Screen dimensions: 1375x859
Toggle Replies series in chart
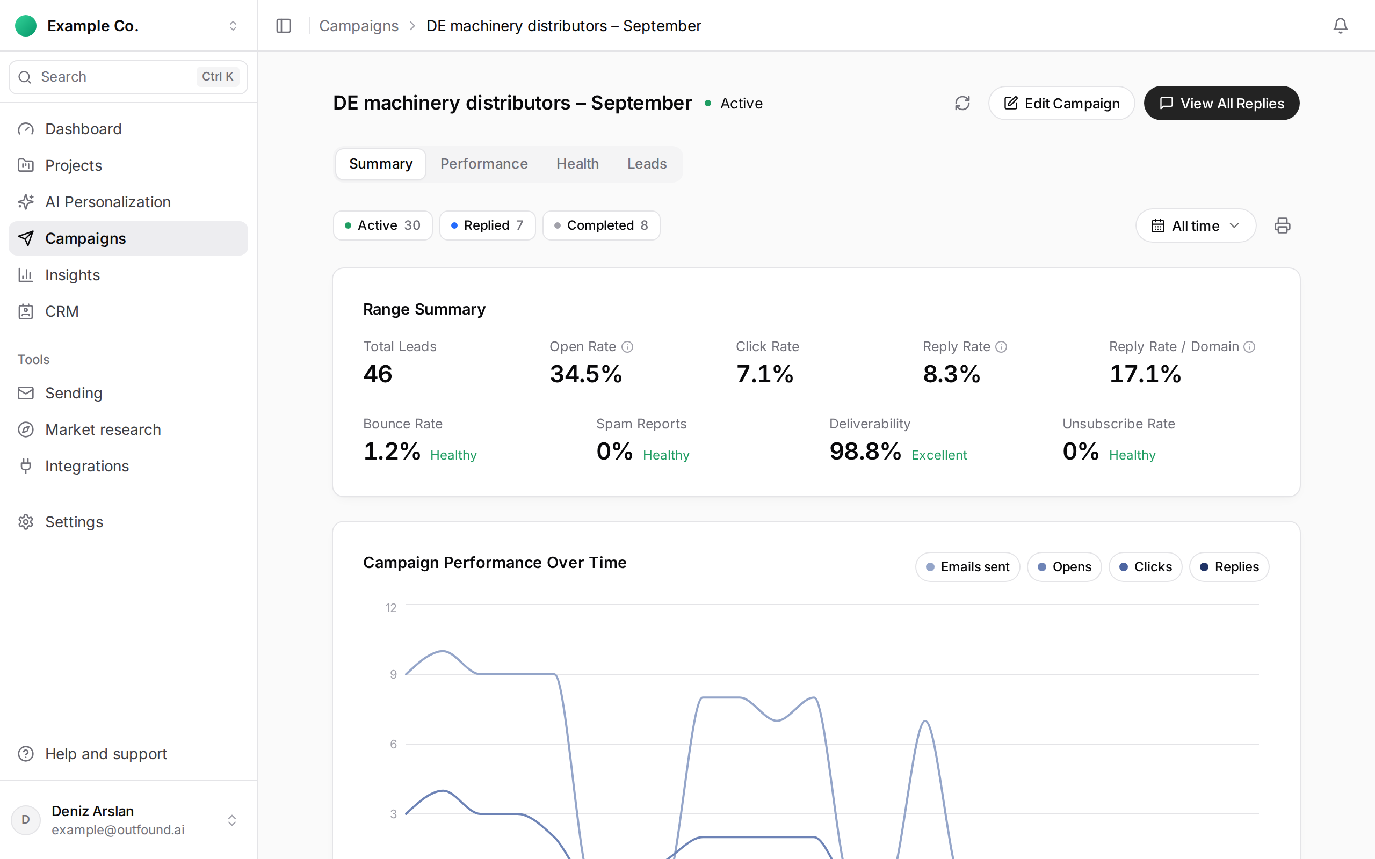pos(1229,567)
